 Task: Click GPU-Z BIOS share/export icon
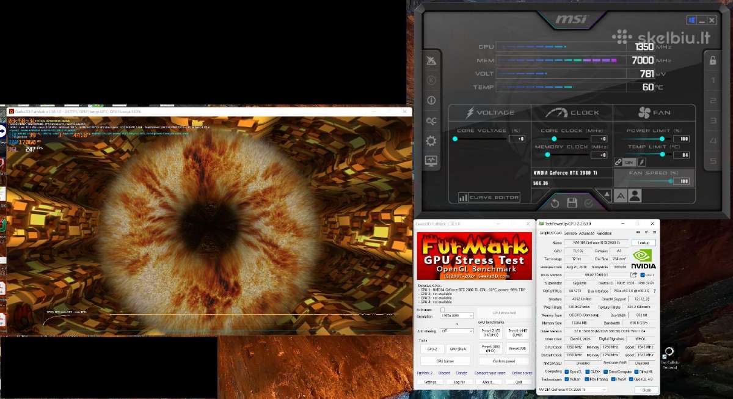(633, 274)
